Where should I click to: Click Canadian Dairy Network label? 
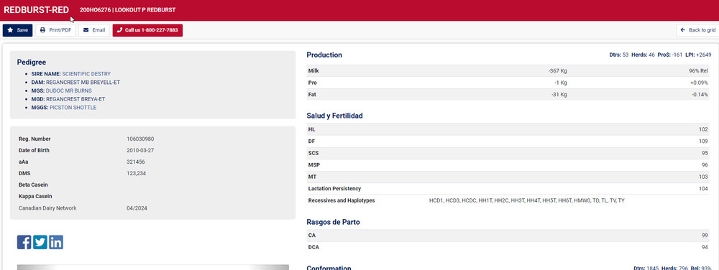pos(47,208)
